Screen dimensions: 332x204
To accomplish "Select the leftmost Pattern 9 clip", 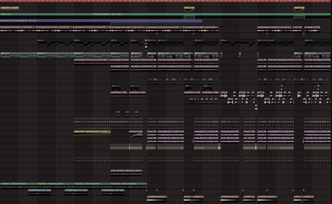I will (116, 86).
